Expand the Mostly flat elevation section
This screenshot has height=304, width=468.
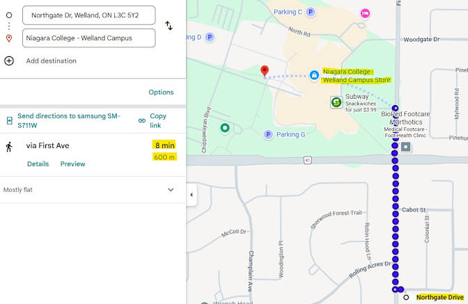[171, 189]
